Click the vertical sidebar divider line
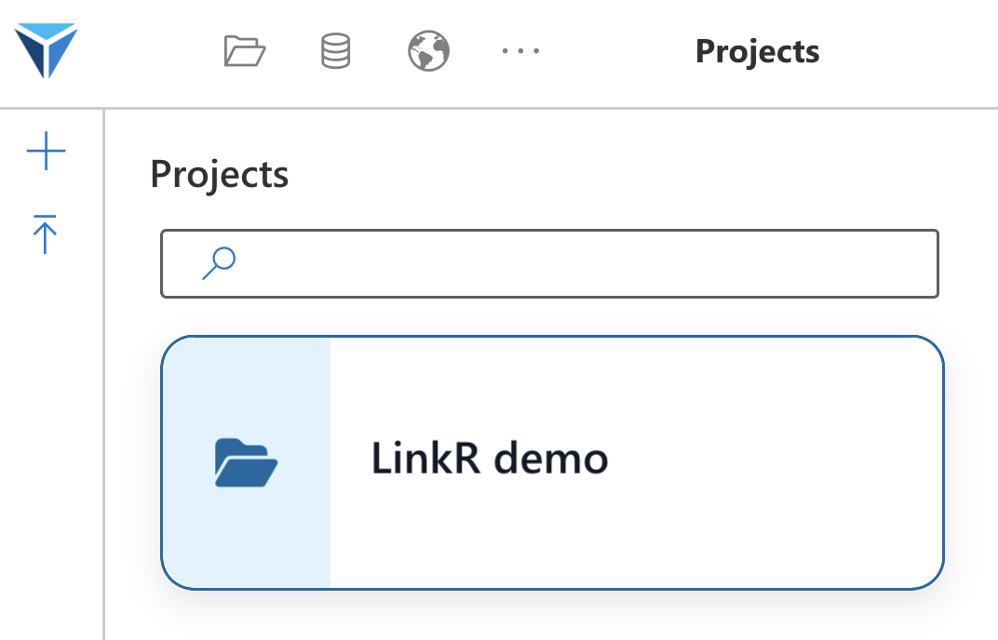This screenshot has width=998, height=640. click(103, 374)
